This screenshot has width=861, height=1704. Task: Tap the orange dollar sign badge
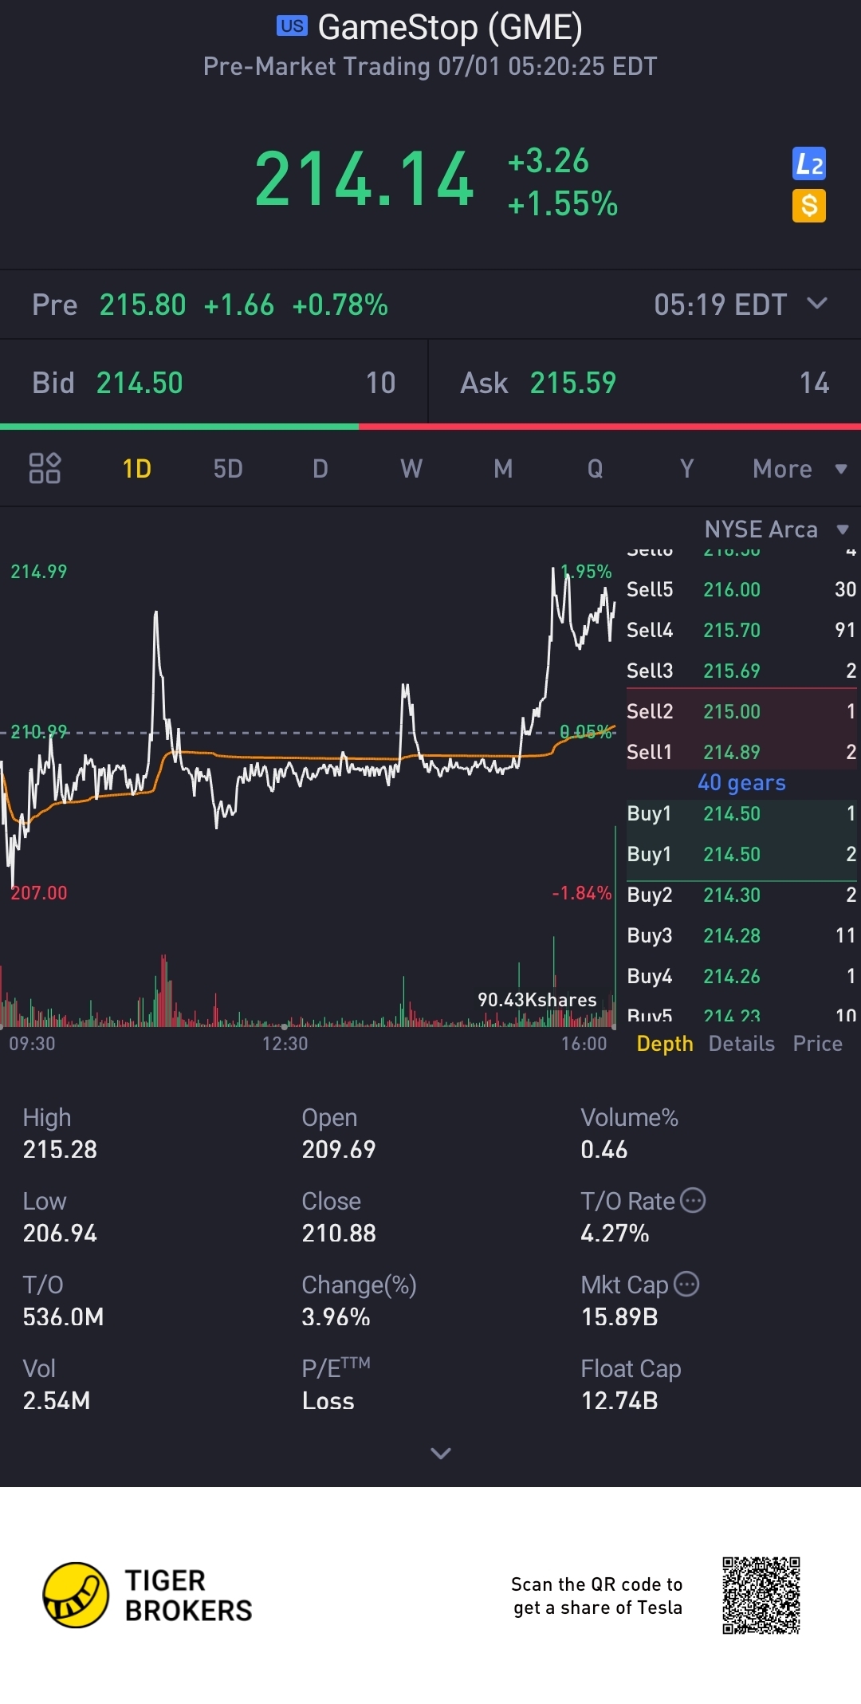click(809, 206)
